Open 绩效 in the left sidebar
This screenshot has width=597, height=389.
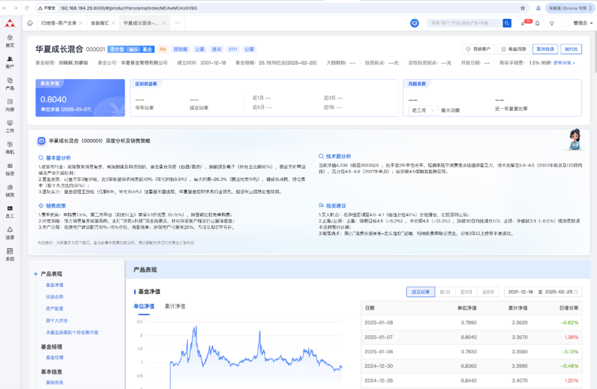[10, 190]
